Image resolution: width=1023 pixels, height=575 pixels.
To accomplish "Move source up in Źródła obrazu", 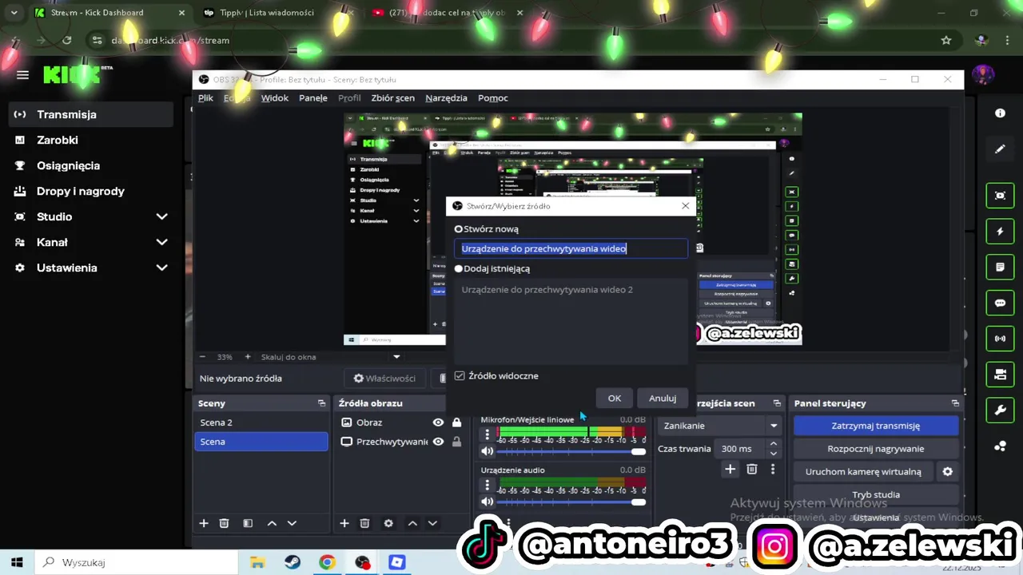I will pos(412,523).
